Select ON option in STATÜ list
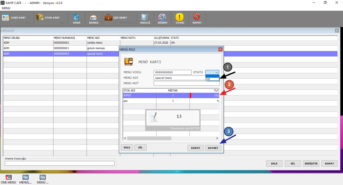This screenshot has height=185, width=343. click(212, 79)
